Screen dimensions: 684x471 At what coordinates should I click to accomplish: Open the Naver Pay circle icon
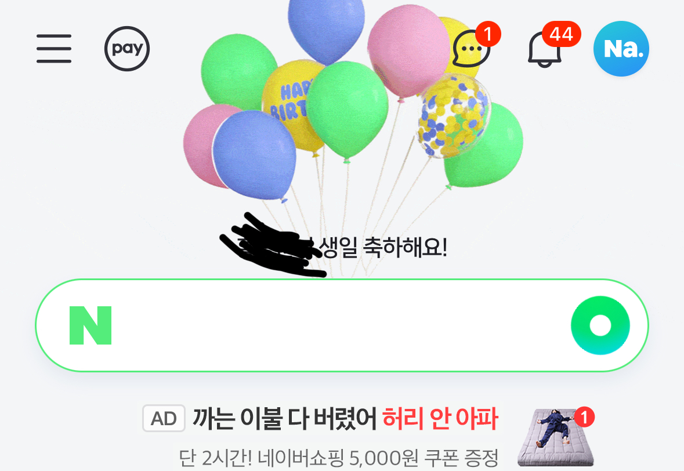point(127,48)
